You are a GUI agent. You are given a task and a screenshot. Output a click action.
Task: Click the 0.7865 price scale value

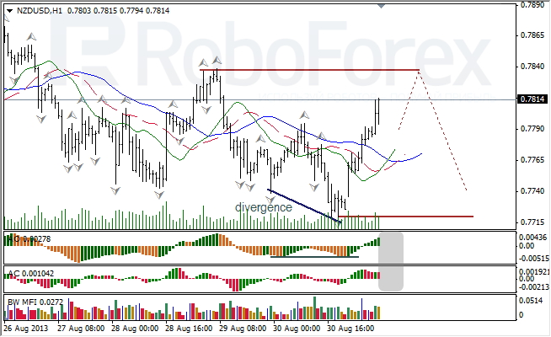click(x=532, y=35)
